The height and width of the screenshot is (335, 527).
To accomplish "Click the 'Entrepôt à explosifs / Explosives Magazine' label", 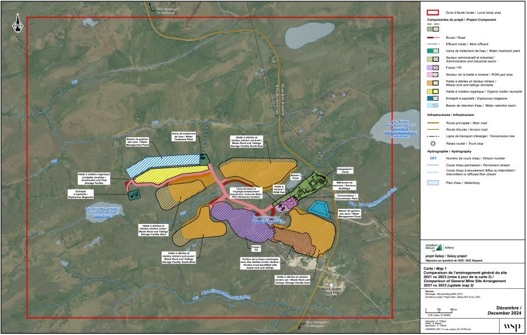I will click(x=80, y=194).
